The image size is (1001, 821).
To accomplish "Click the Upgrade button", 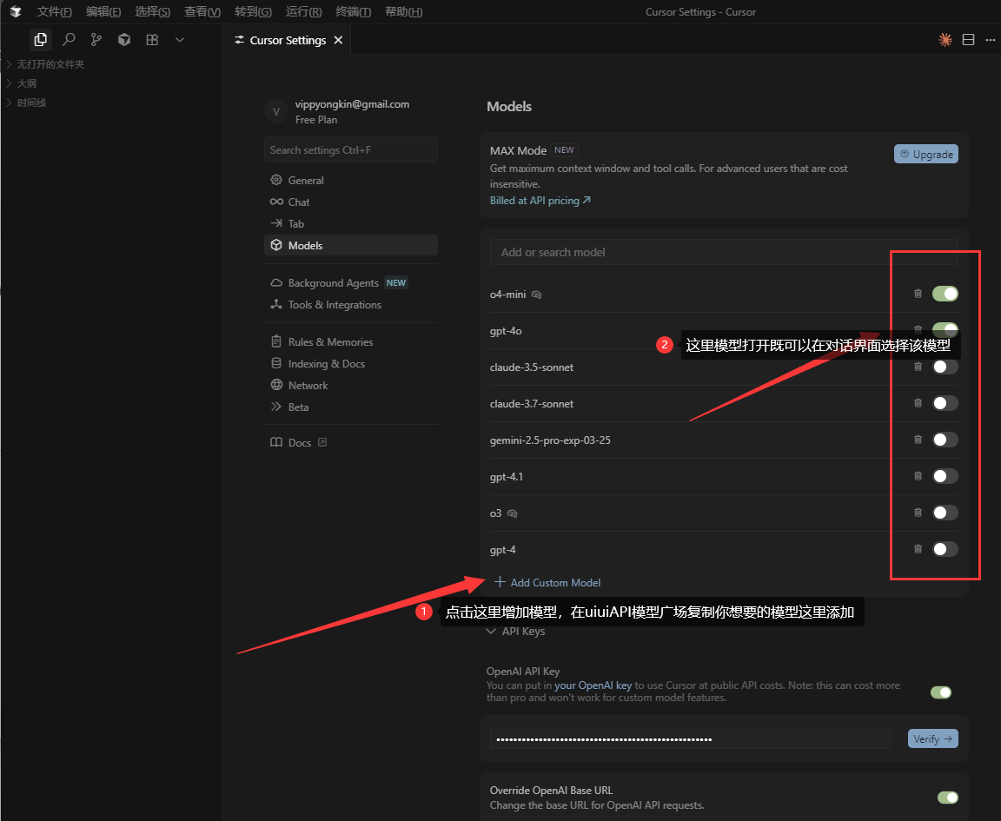I will point(925,154).
